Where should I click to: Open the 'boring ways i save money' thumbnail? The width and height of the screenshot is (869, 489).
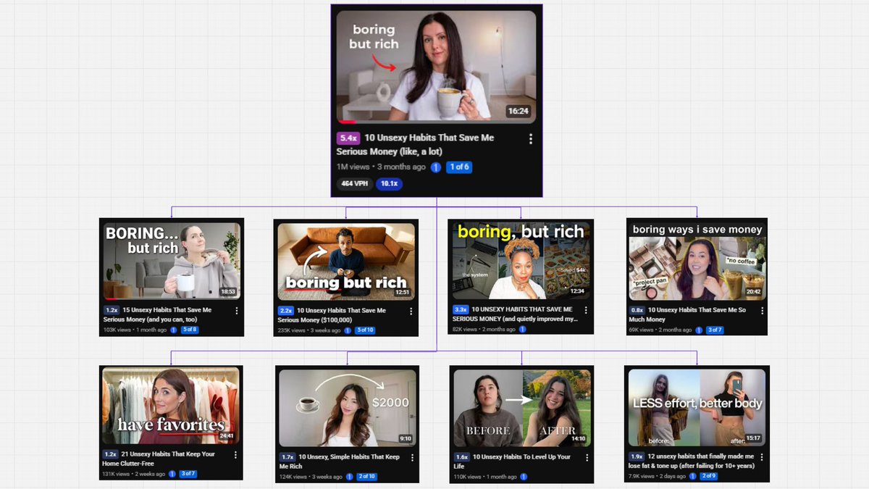(x=697, y=261)
